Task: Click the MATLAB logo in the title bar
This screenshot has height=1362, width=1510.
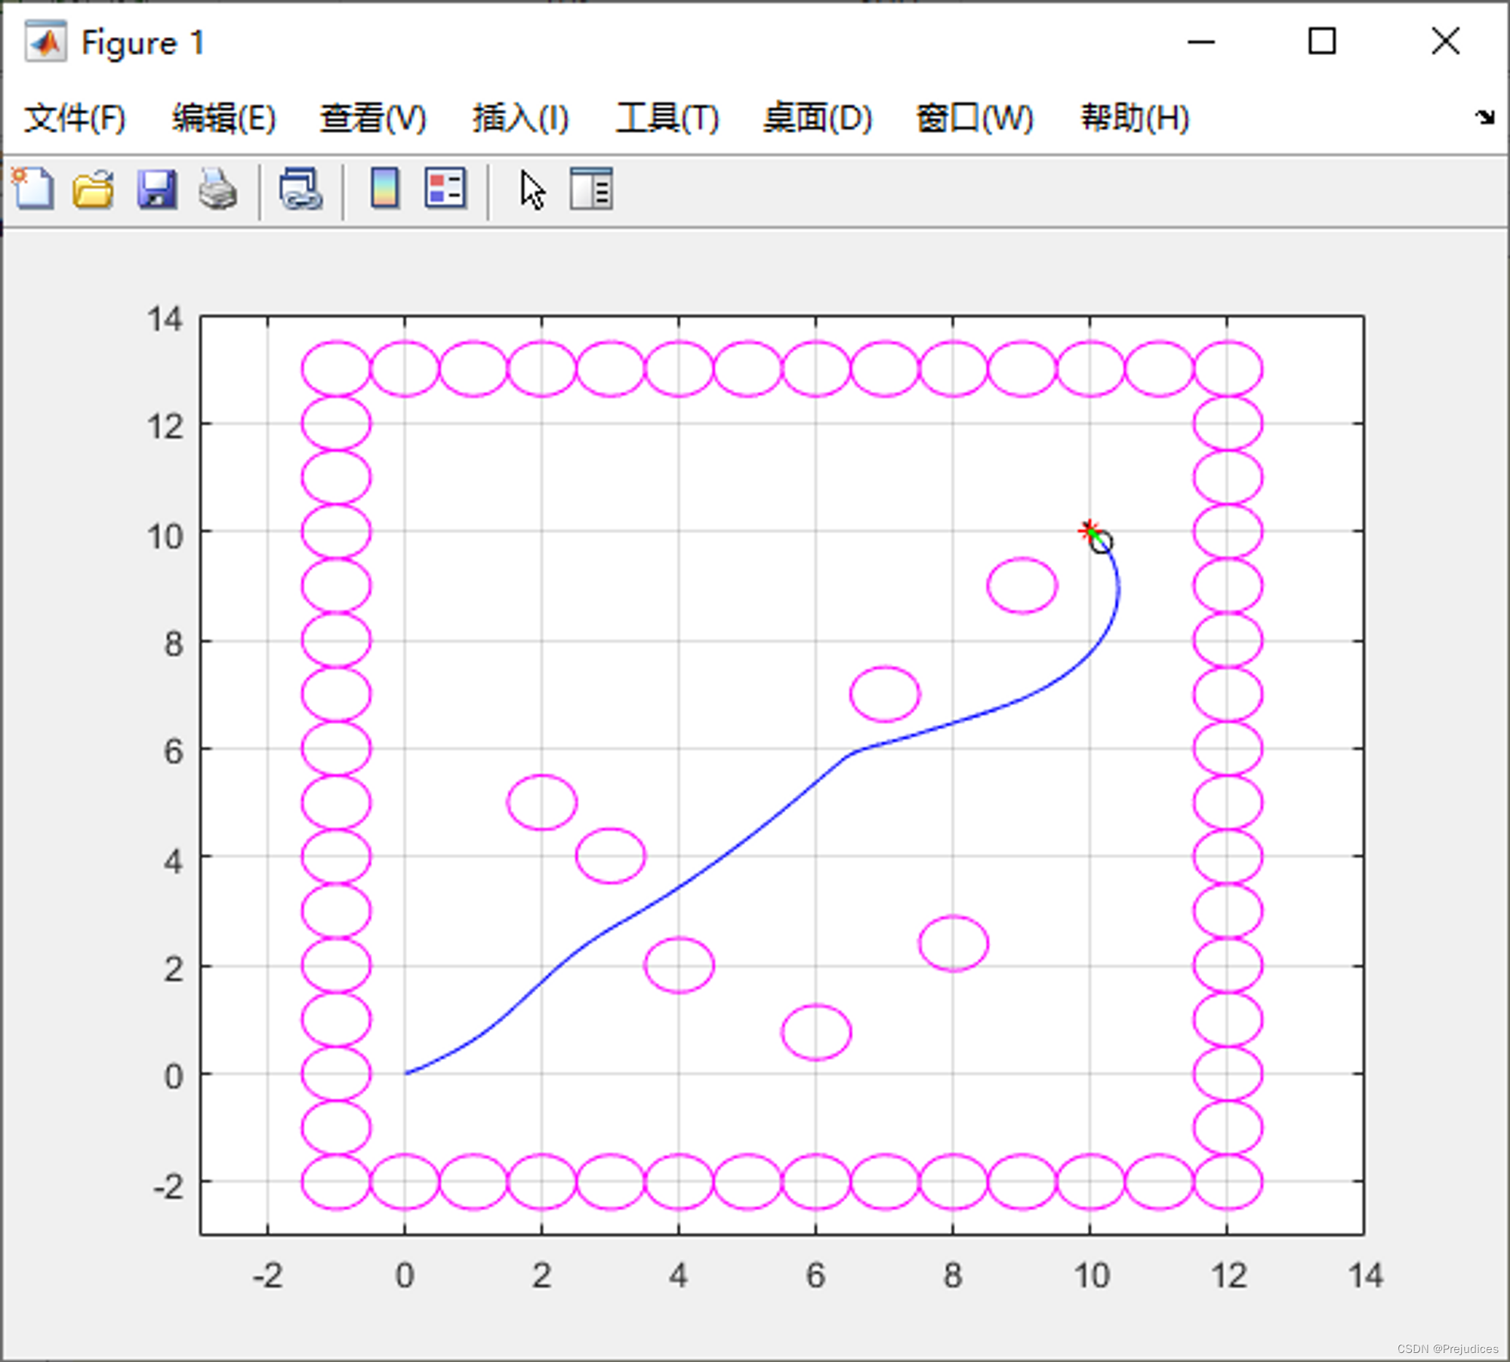Action: point(45,43)
